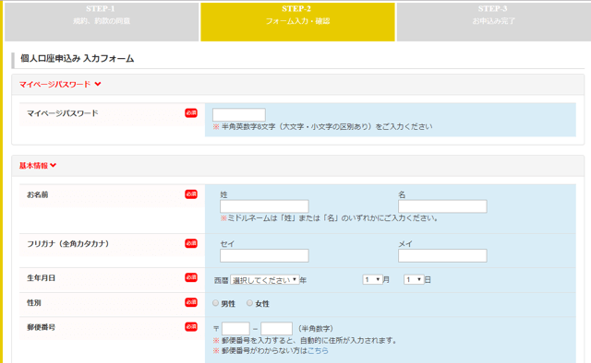The width and height of the screenshot is (591, 363).
Task: Click the 半角英数字8文字 password hint text
Action: (x=322, y=127)
